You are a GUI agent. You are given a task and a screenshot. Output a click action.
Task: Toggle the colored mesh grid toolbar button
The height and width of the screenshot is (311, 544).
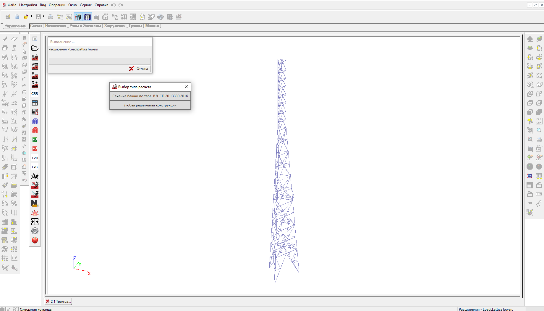pyautogui.click(x=78, y=17)
